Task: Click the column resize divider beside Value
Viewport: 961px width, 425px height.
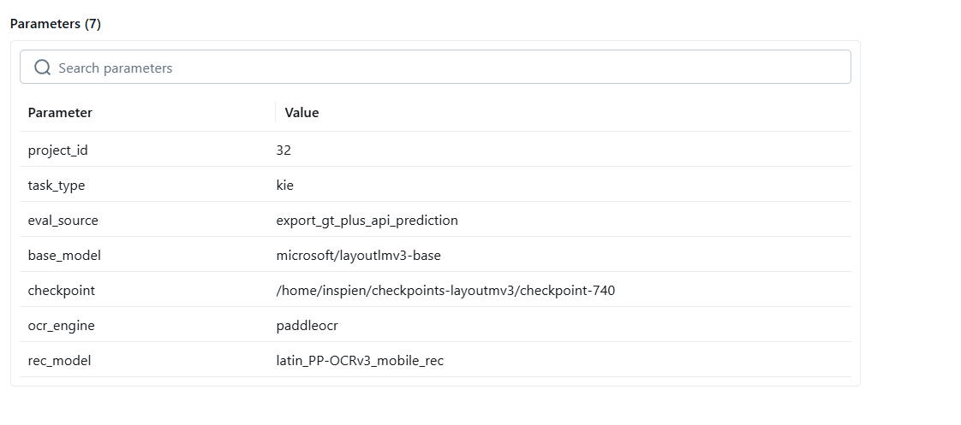Action: 276,113
